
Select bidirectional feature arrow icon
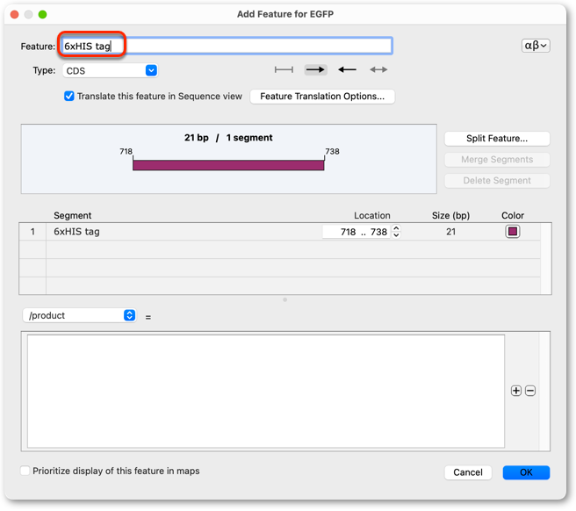click(378, 69)
